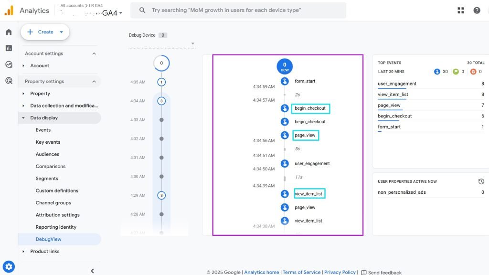489x275 pixels.
Task: Click the Admin gear icon
Action: click(x=9, y=266)
